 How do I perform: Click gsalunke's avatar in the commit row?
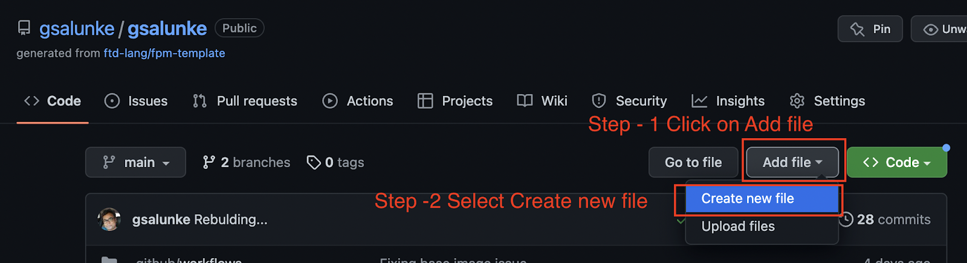109,220
